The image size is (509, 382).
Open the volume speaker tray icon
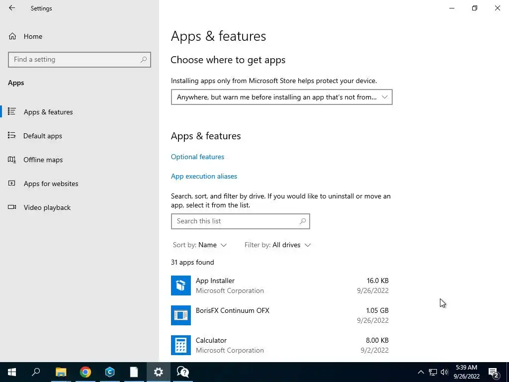click(x=444, y=372)
